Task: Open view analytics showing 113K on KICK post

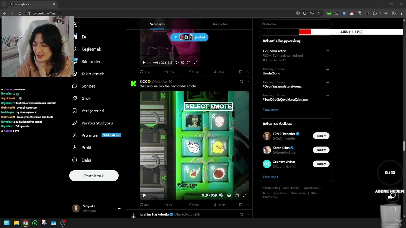Action: tap(219, 205)
